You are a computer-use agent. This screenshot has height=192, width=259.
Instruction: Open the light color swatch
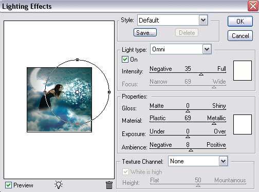(243, 70)
